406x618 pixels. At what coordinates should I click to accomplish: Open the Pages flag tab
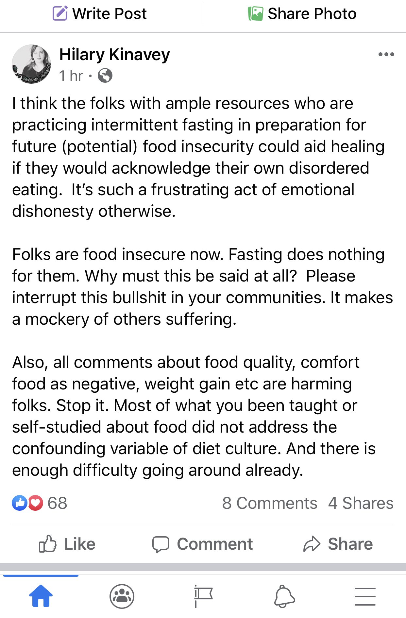click(x=203, y=596)
